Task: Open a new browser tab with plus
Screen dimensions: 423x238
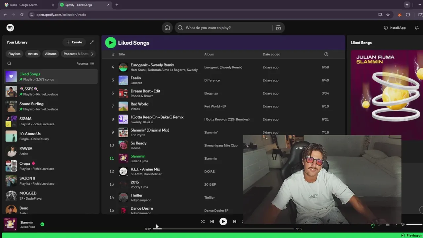Action: click(x=117, y=5)
